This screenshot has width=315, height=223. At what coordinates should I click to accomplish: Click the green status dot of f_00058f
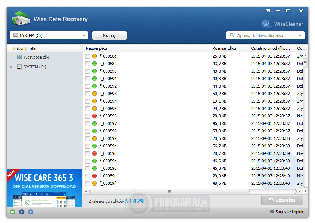click(94, 64)
